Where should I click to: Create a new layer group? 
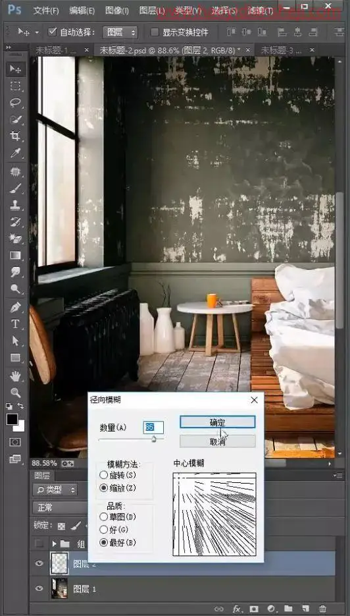click(288, 609)
